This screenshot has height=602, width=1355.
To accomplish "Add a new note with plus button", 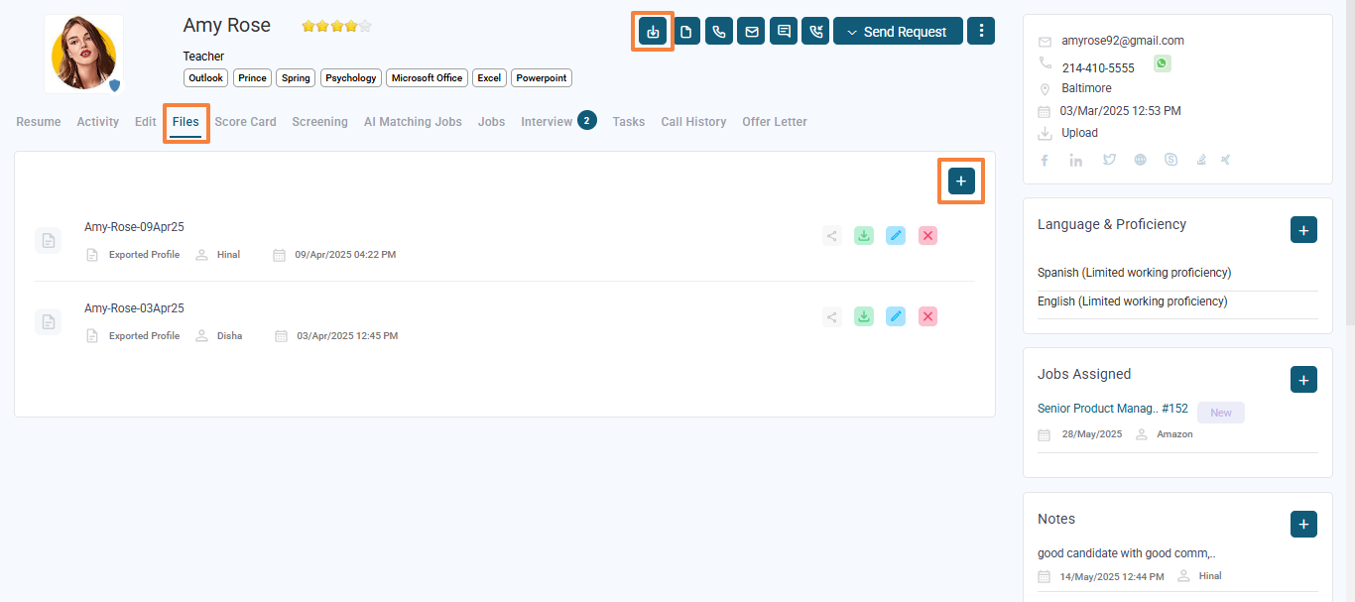I will point(1303,525).
